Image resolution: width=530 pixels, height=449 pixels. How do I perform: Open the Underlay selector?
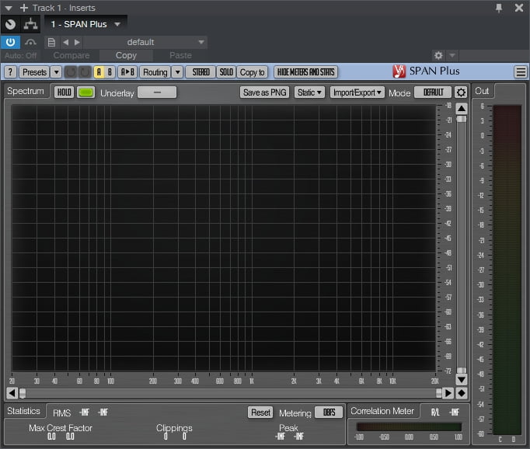pyautogui.click(x=157, y=92)
